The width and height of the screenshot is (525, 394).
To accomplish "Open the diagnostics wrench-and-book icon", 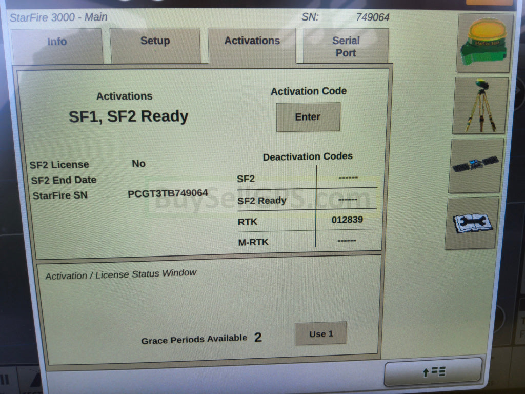I will [472, 223].
